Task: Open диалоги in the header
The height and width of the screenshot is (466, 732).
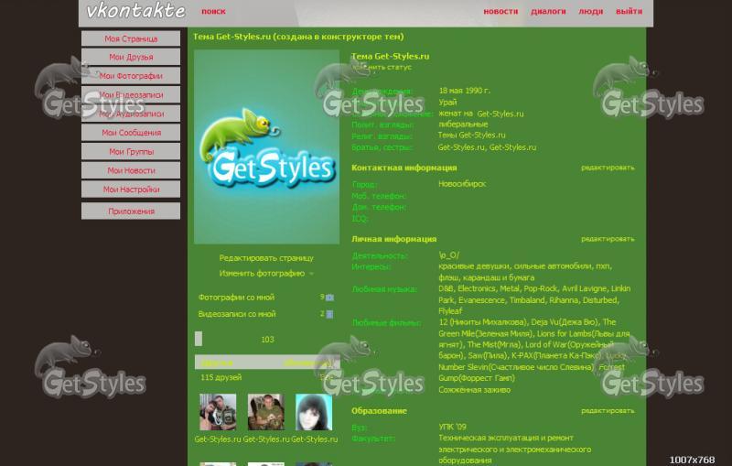Action: (548, 11)
